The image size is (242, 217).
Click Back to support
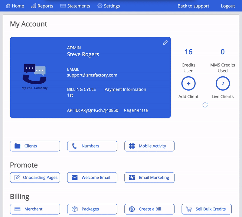point(193,6)
